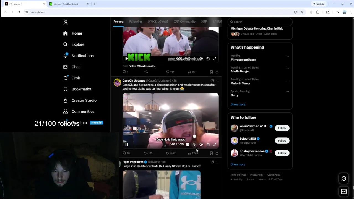
Task: Open Notifications in the sidebar
Action: click(78, 56)
